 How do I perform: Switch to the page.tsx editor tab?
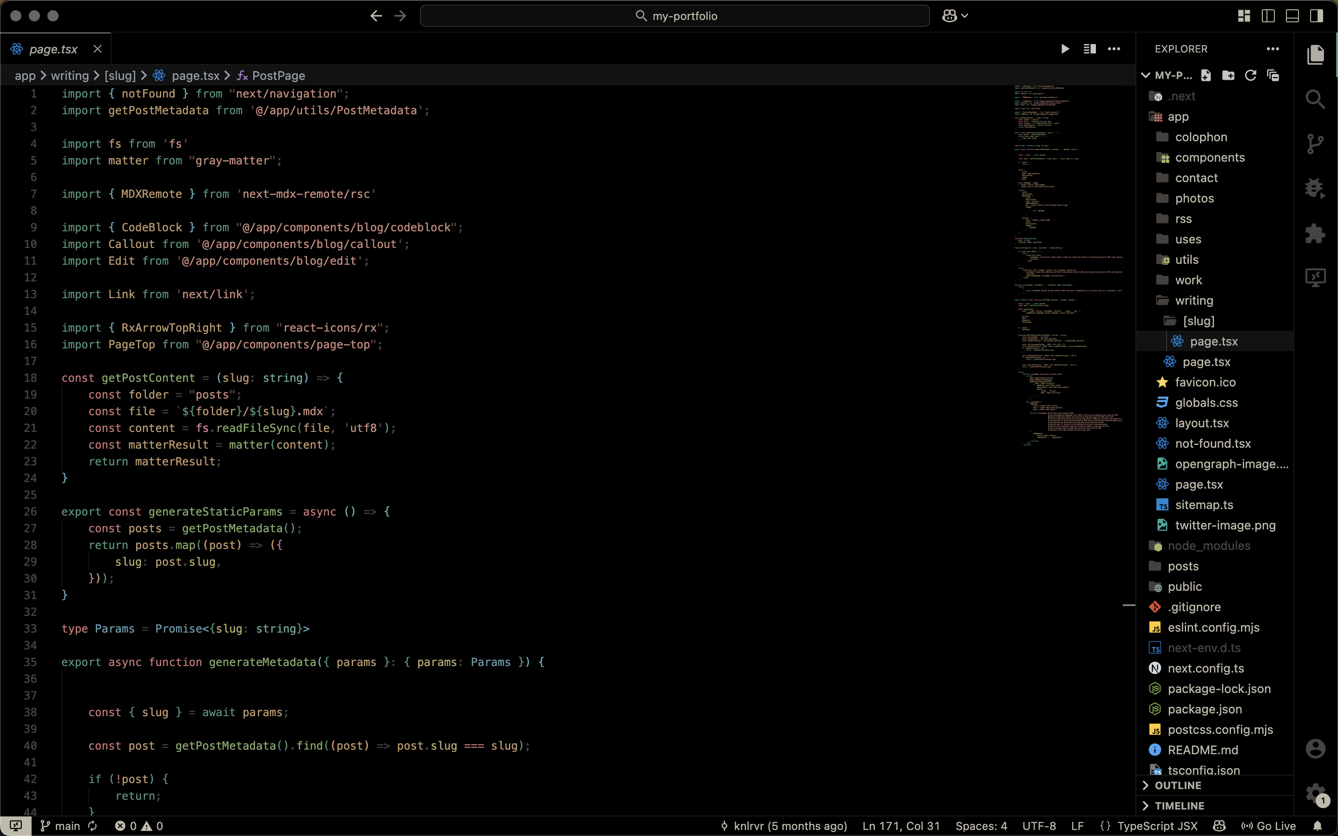tap(53, 49)
